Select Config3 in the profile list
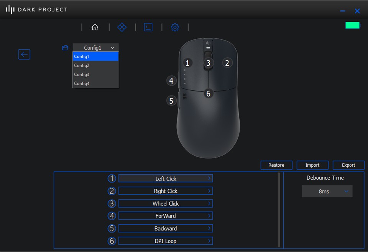 point(95,75)
